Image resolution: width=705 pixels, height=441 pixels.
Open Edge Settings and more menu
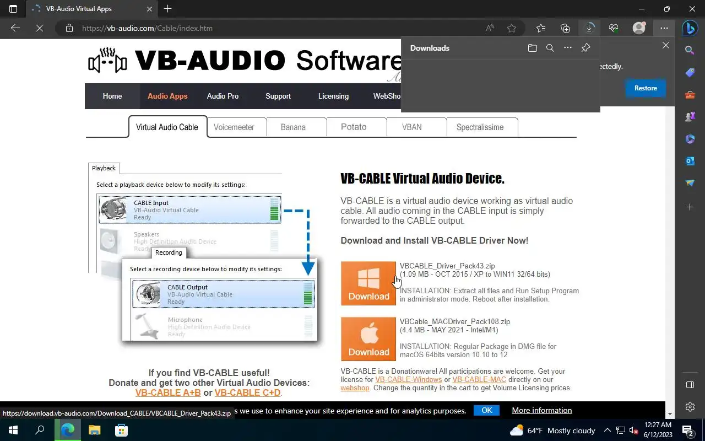click(x=664, y=28)
